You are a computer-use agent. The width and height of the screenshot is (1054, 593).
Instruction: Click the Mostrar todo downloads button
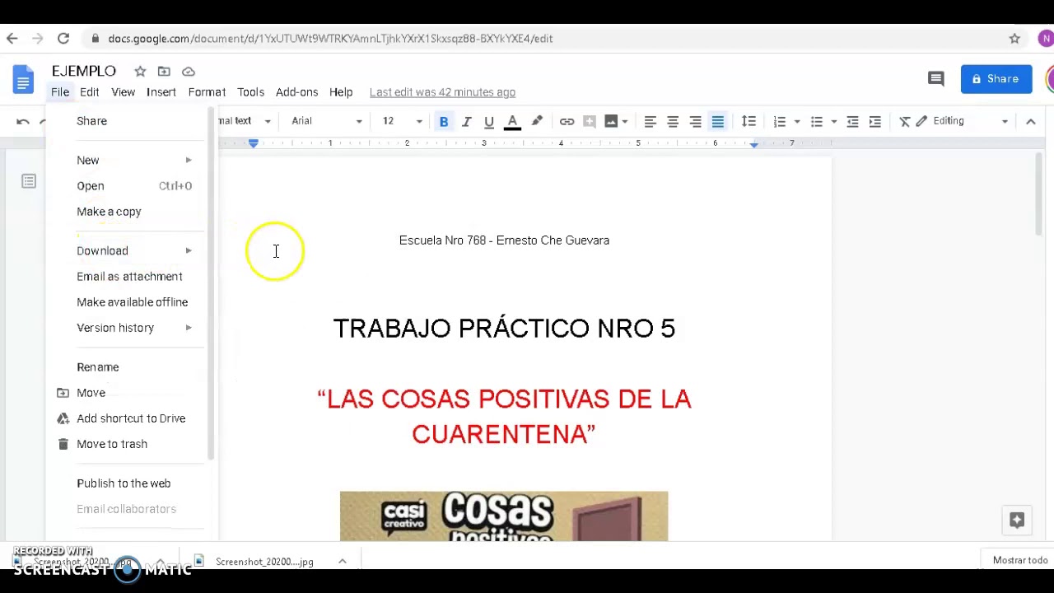pyautogui.click(x=1019, y=561)
